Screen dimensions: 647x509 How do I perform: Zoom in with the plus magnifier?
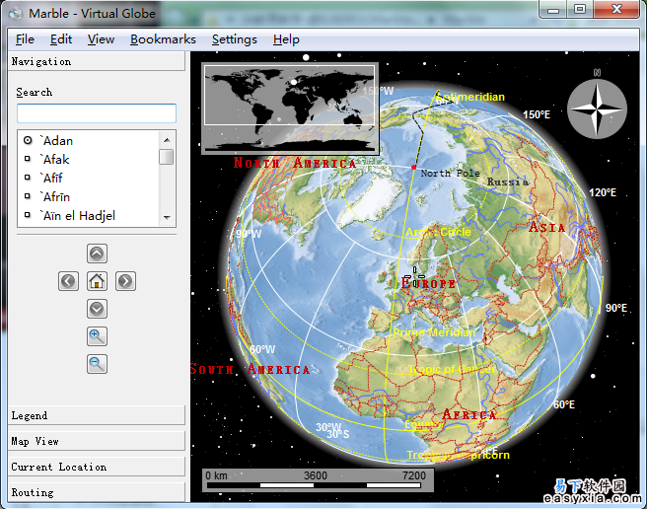pos(97,336)
